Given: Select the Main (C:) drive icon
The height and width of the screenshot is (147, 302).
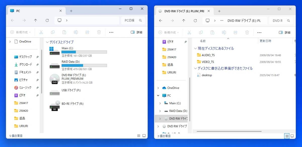Looking at the screenshot, I should point(55,51).
